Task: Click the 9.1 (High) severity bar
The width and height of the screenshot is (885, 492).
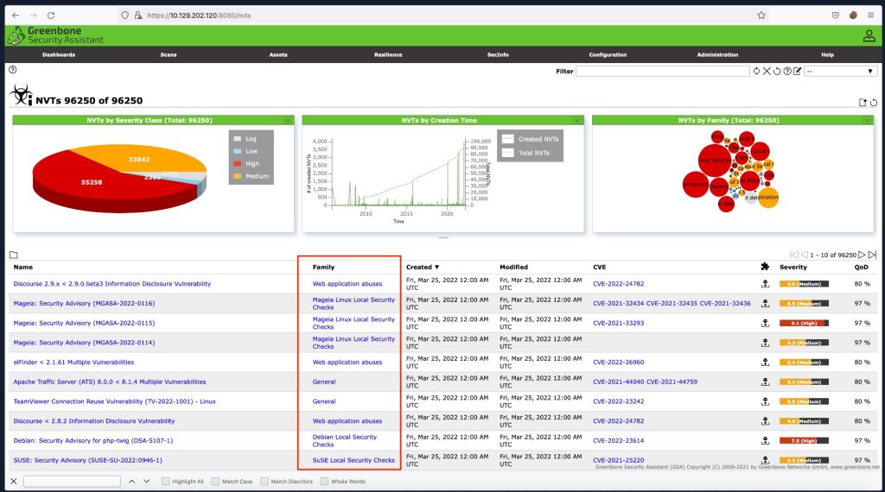Action: (x=804, y=323)
